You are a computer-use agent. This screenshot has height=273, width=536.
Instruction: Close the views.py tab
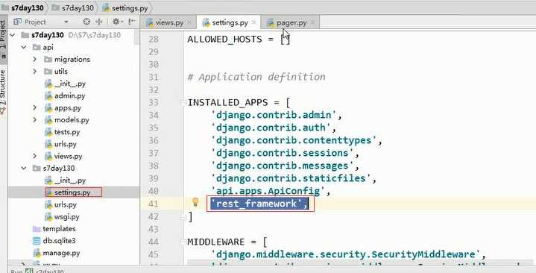pyautogui.click(x=189, y=22)
